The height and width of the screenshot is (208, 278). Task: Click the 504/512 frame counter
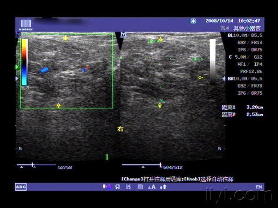tap(173, 167)
